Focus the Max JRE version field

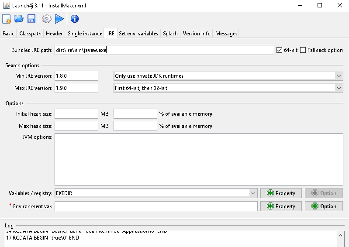(76, 88)
